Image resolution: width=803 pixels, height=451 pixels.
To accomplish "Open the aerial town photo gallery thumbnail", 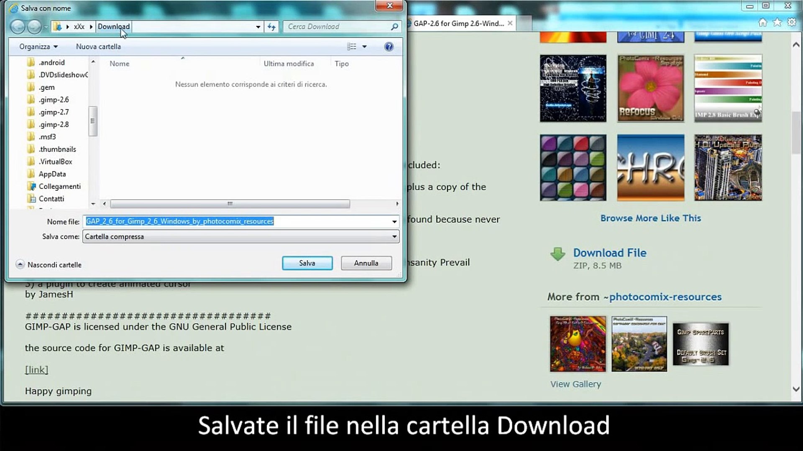I will coord(639,344).
